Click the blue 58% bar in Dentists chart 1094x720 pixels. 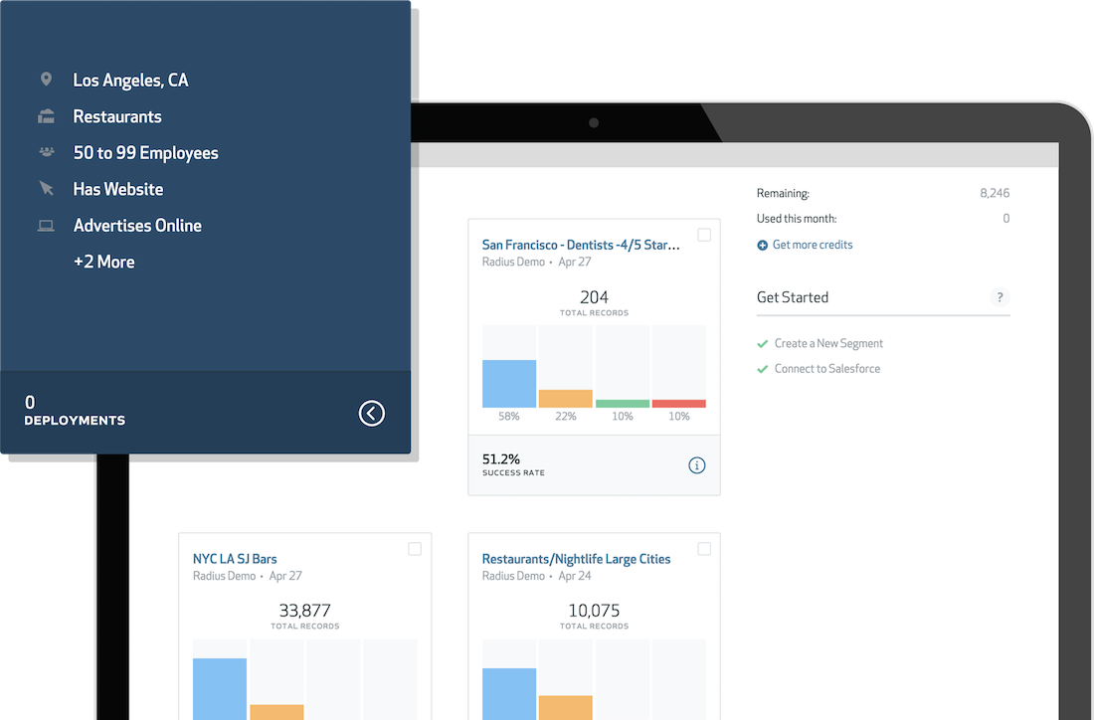509,384
